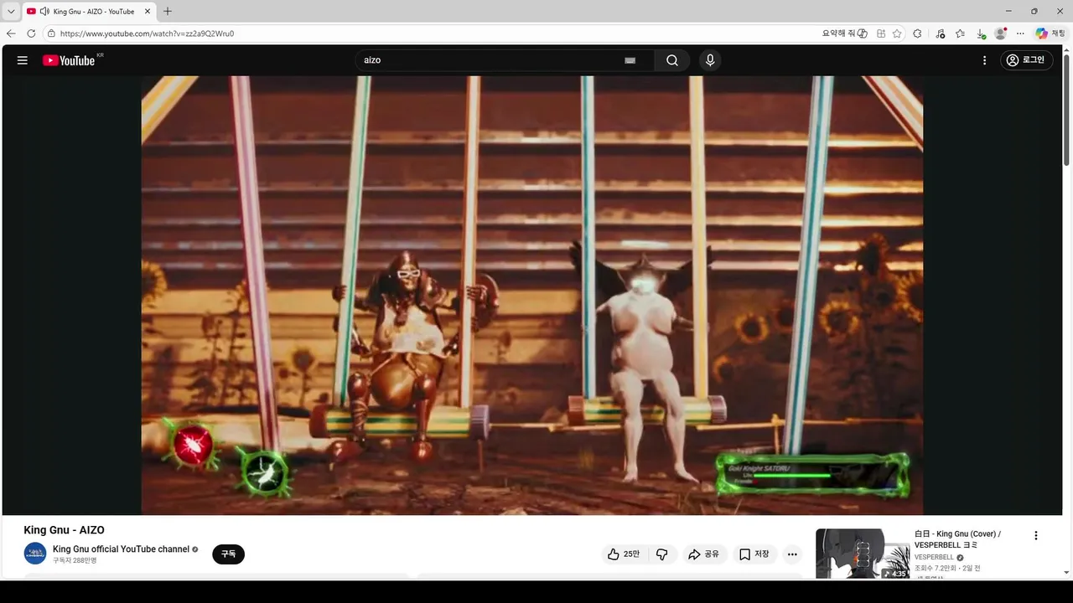This screenshot has height=603, width=1073.
Task: Open King Gnu official YouTube channel link
Action: 121,549
